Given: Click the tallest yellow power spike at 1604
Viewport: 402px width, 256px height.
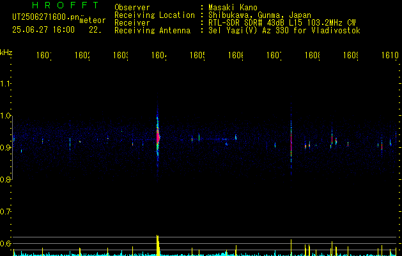Looking at the screenshot, I should click(x=158, y=245).
